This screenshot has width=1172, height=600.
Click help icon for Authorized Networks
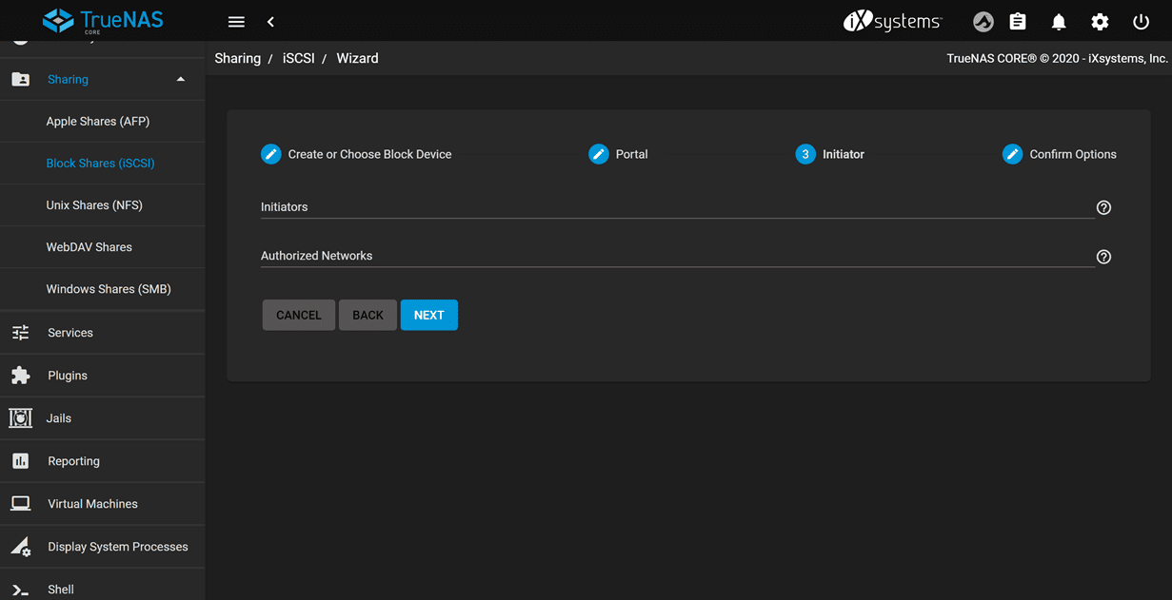(1103, 257)
